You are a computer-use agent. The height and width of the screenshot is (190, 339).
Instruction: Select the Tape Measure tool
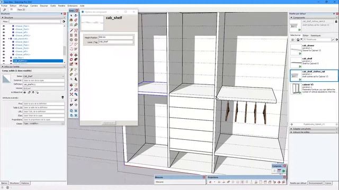point(72,70)
